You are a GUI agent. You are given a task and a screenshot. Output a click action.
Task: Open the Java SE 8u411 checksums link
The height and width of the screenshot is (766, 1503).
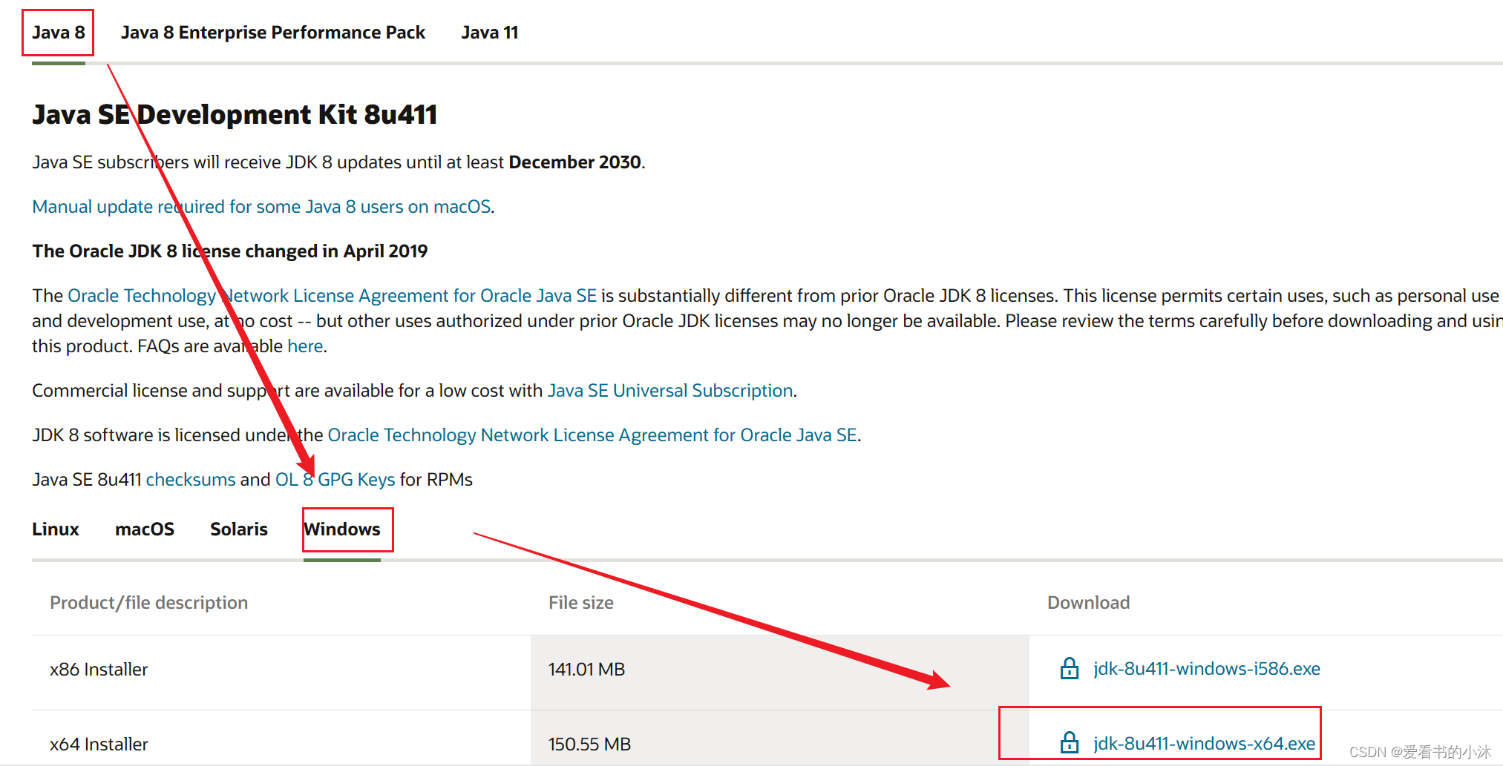coord(191,479)
